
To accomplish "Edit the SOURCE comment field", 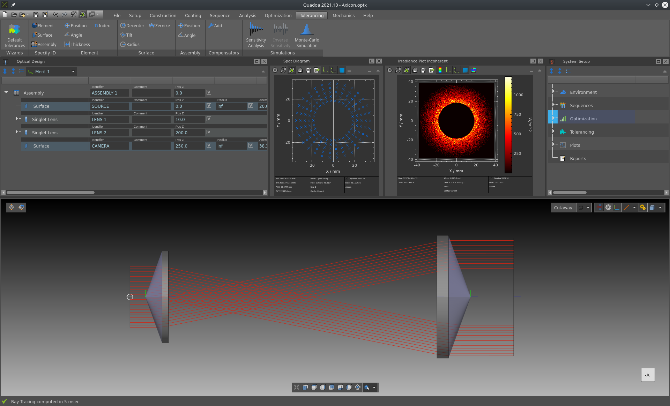I will pyautogui.click(x=151, y=106).
